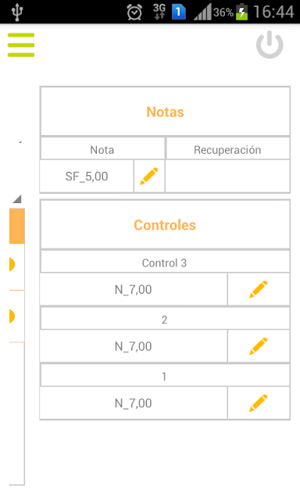Select the orange highlighted sidebar block
300x500 pixels.
point(17,226)
